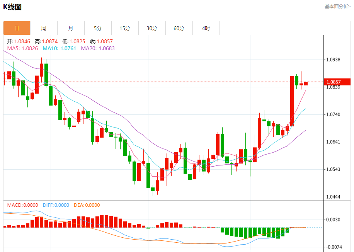The image size is (354, 252).
Task: Click the 高:1.0874 high price value
Action: [x=46, y=41]
